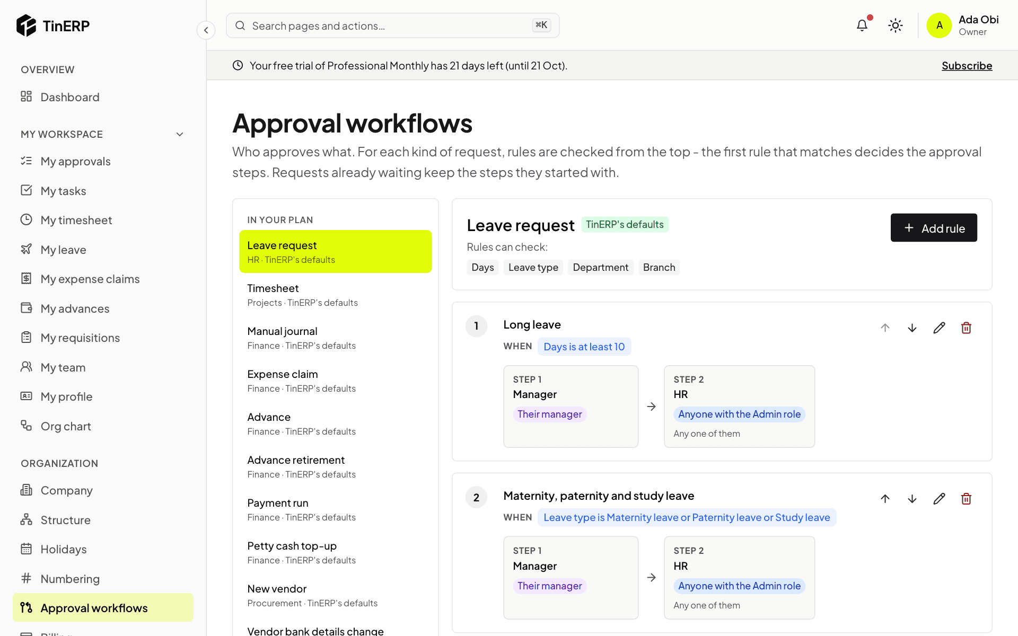
Task: Click the Step 2 HR card in Long leave
Action: pos(739,407)
